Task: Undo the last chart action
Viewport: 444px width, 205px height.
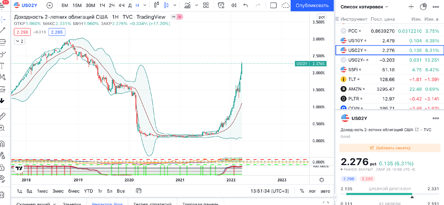Action: tap(246, 6)
